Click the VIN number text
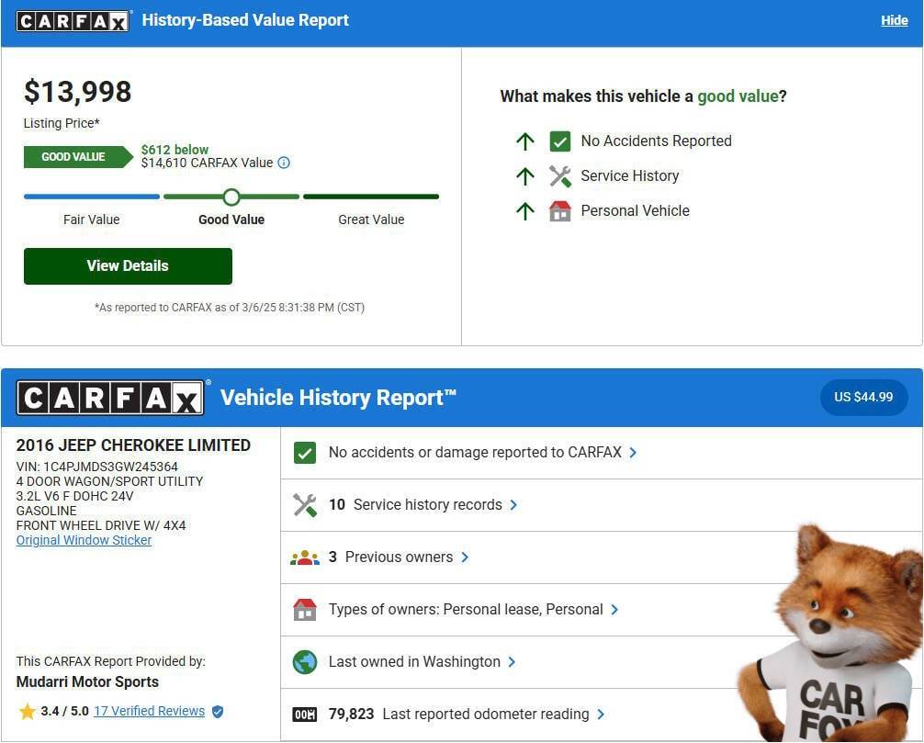Screen dimensions: 924x743 click(97, 467)
